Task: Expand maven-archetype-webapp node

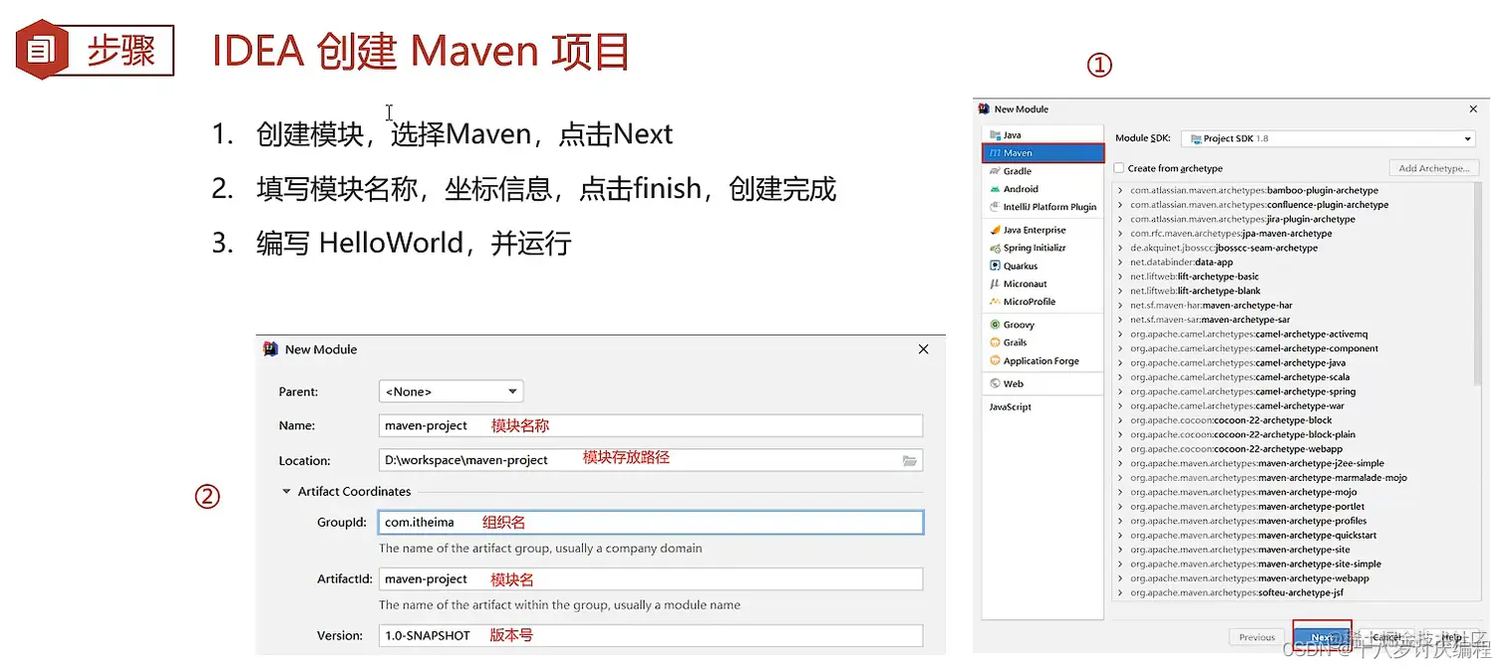Action: 1120,578
